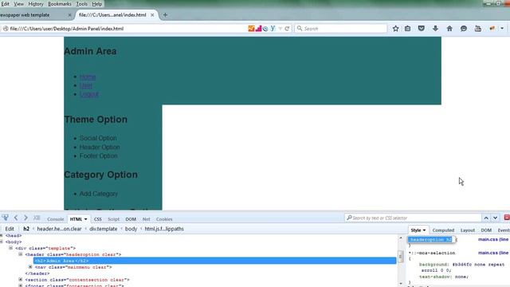This screenshot has height=287, width=510.
Task: Click the Logout link on page
Action: pos(88,94)
